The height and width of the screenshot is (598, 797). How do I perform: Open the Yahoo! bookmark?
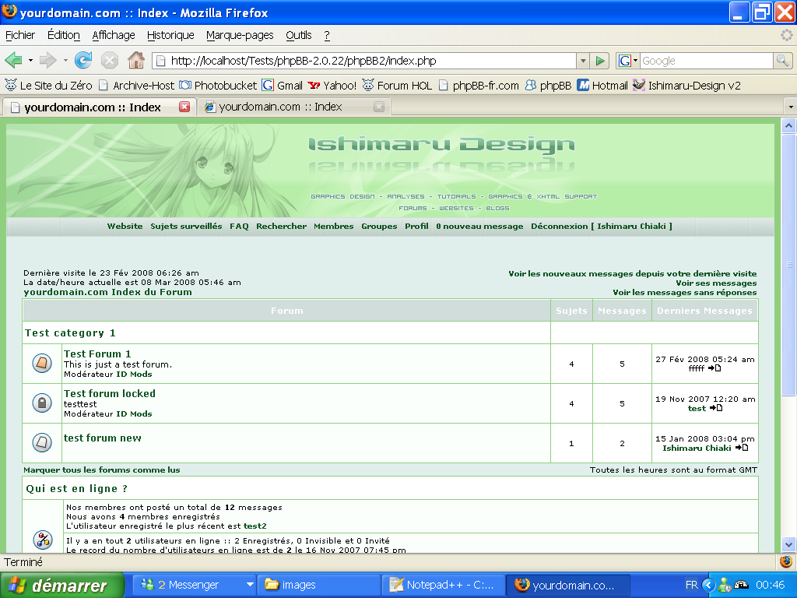point(332,86)
